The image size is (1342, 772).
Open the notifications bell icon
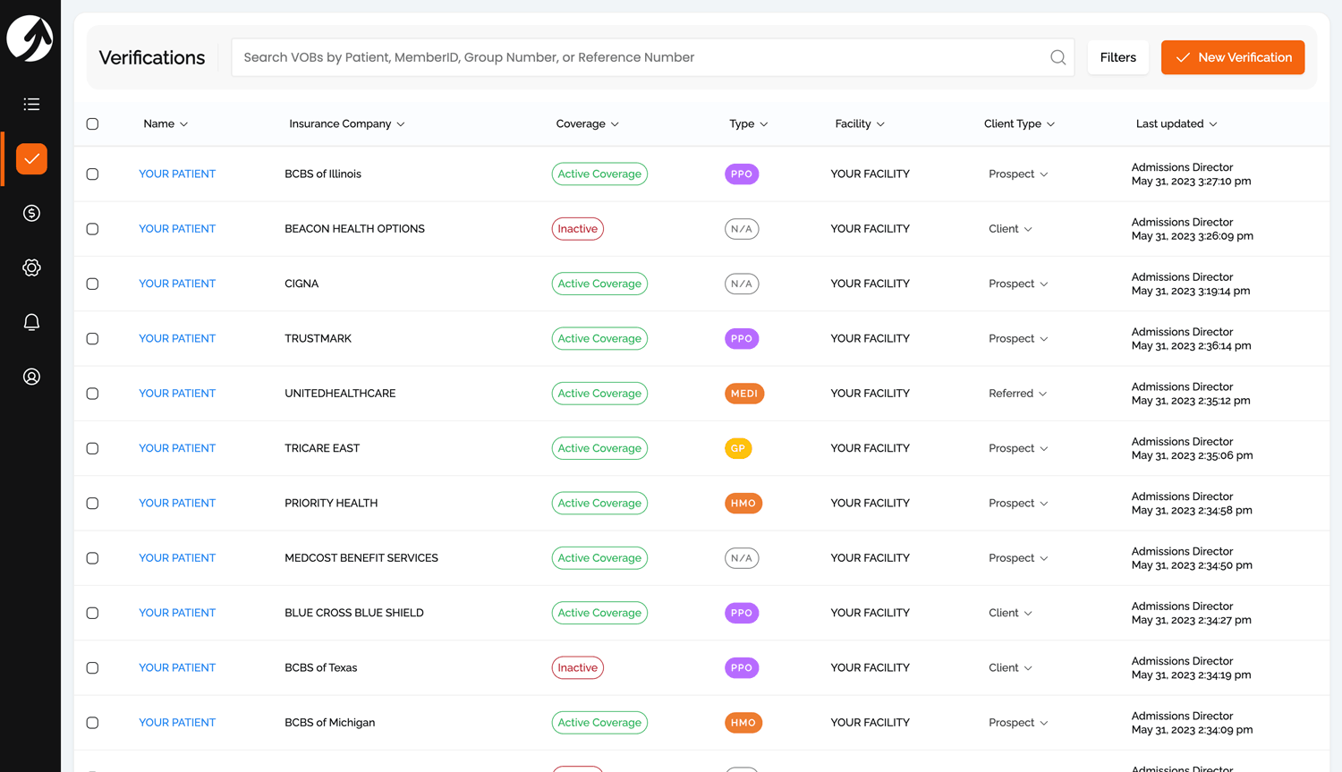click(31, 322)
